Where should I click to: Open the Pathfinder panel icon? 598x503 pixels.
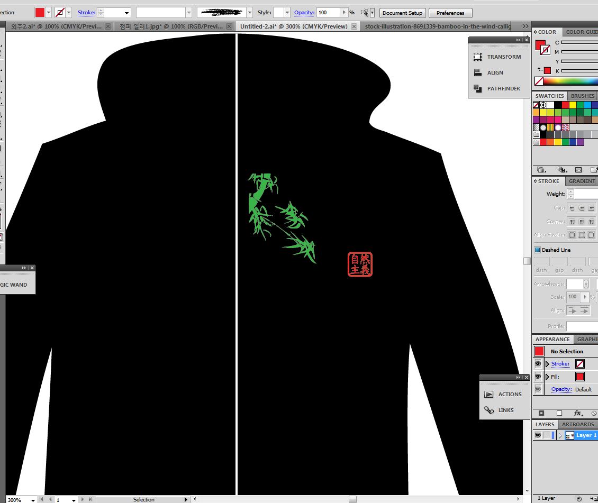(478, 89)
